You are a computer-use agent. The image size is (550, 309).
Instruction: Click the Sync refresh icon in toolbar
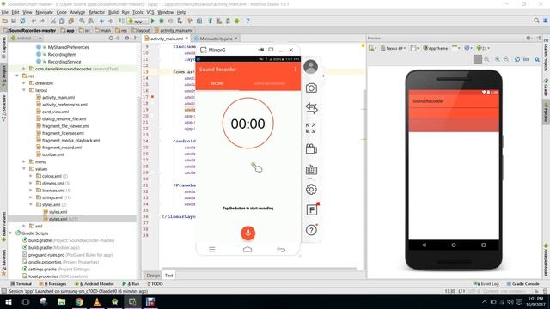22,21
